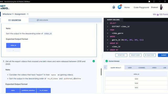Click the green check mark on question 7
Image resolution: width=168 pixels, height=94 pixels.
94,61
